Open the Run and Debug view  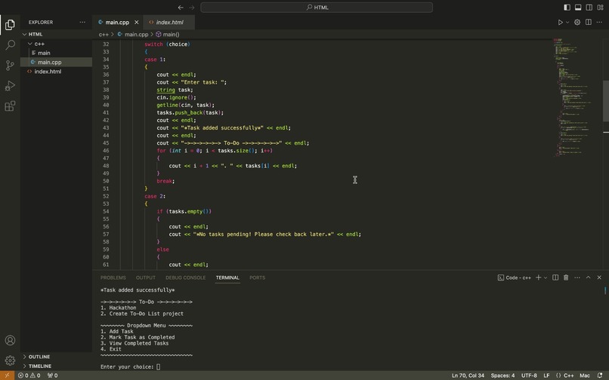coord(10,86)
